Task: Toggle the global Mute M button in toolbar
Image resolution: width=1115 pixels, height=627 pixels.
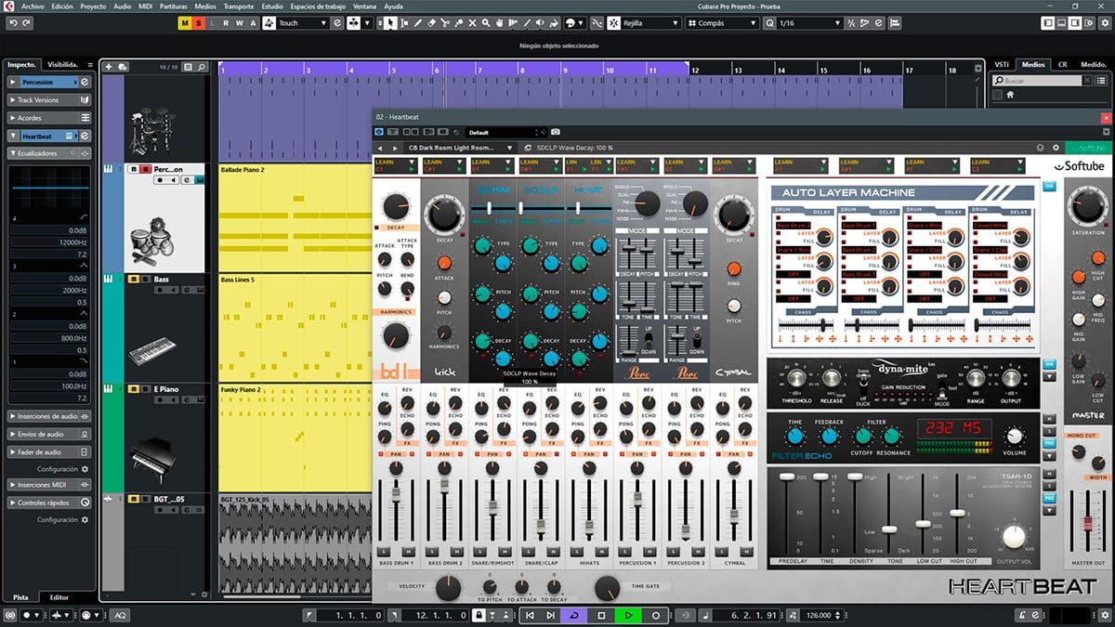Action: 185,22
